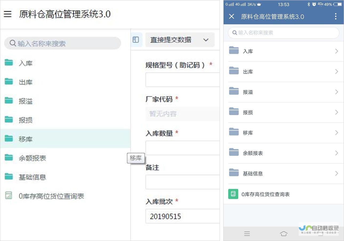Tap the Android recent-apps menu button
344x241 pixels.
point(247,234)
